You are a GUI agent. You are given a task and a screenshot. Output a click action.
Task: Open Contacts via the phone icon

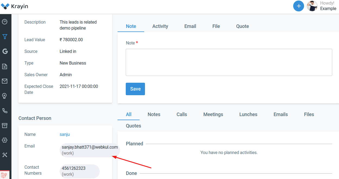pos(5,110)
